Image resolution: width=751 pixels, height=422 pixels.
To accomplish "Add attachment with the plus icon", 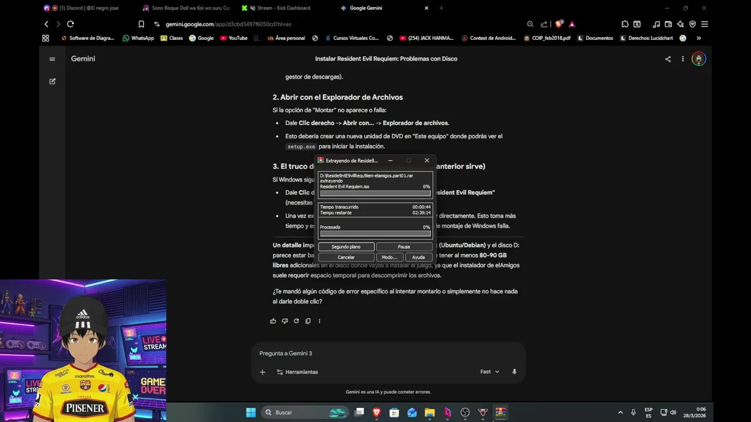I will pos(262,372).
